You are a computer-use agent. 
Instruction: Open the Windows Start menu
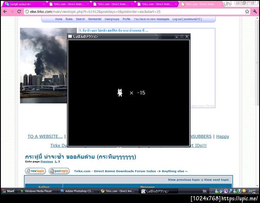coord(8,191)
